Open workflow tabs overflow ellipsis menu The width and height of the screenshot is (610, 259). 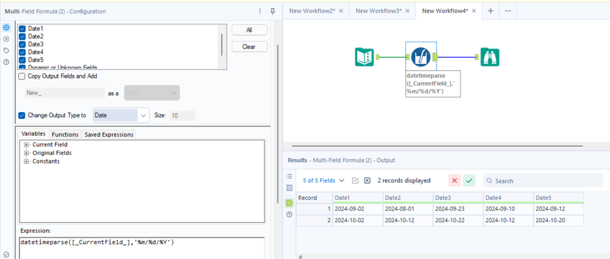tap(507, 11)
